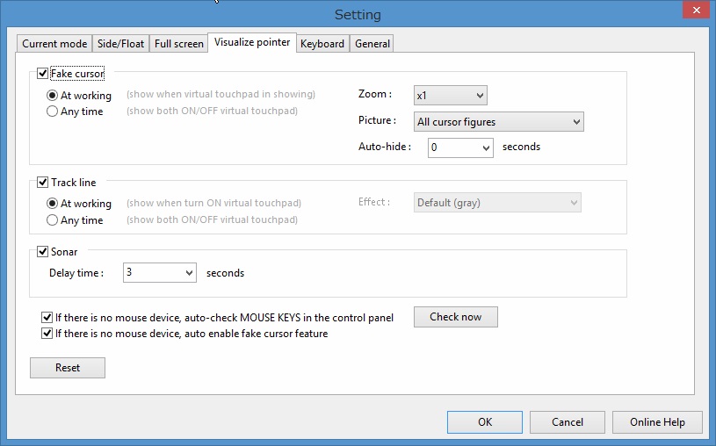Open Online Help
This screenshot has height=446, width=716.
click(657, 422)
